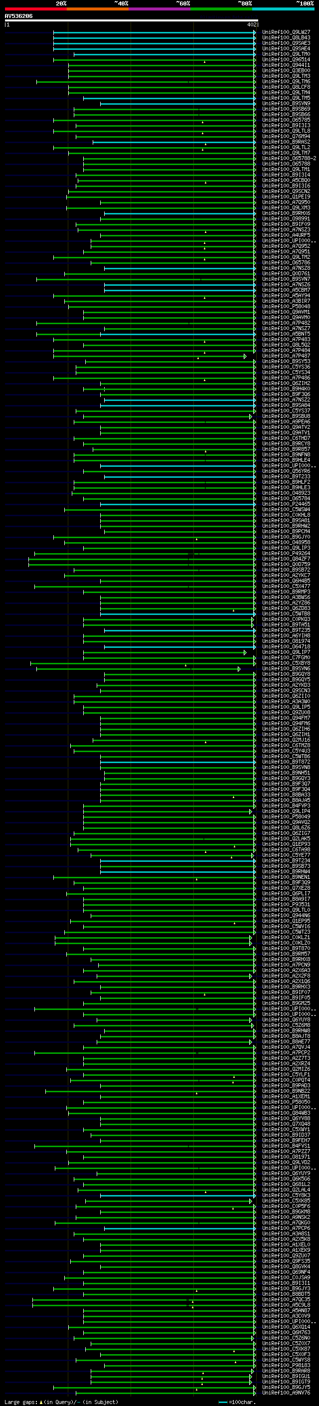Select the UniRef100_A7PCP6 label
This screenshot has width=319, height=1406.
[x=286, y=1229]
